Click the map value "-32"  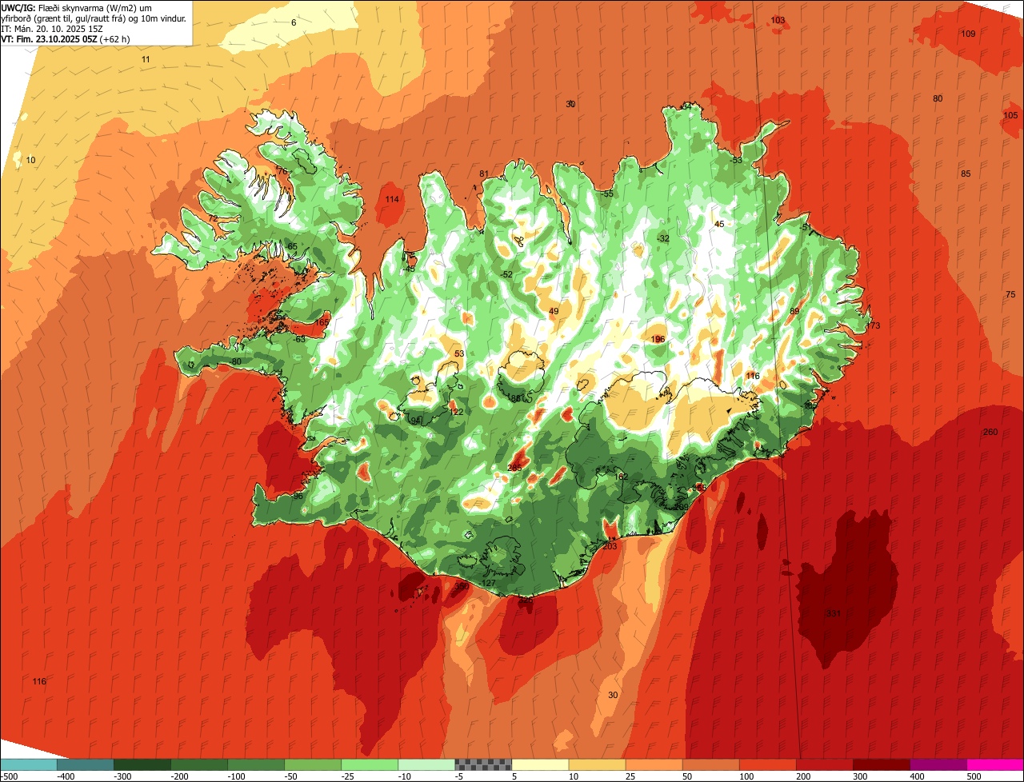click(663, 239)
